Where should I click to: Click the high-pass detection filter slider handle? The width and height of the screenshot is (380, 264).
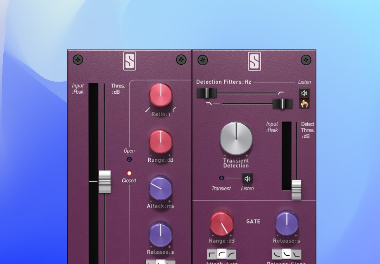tap(207, 93)
